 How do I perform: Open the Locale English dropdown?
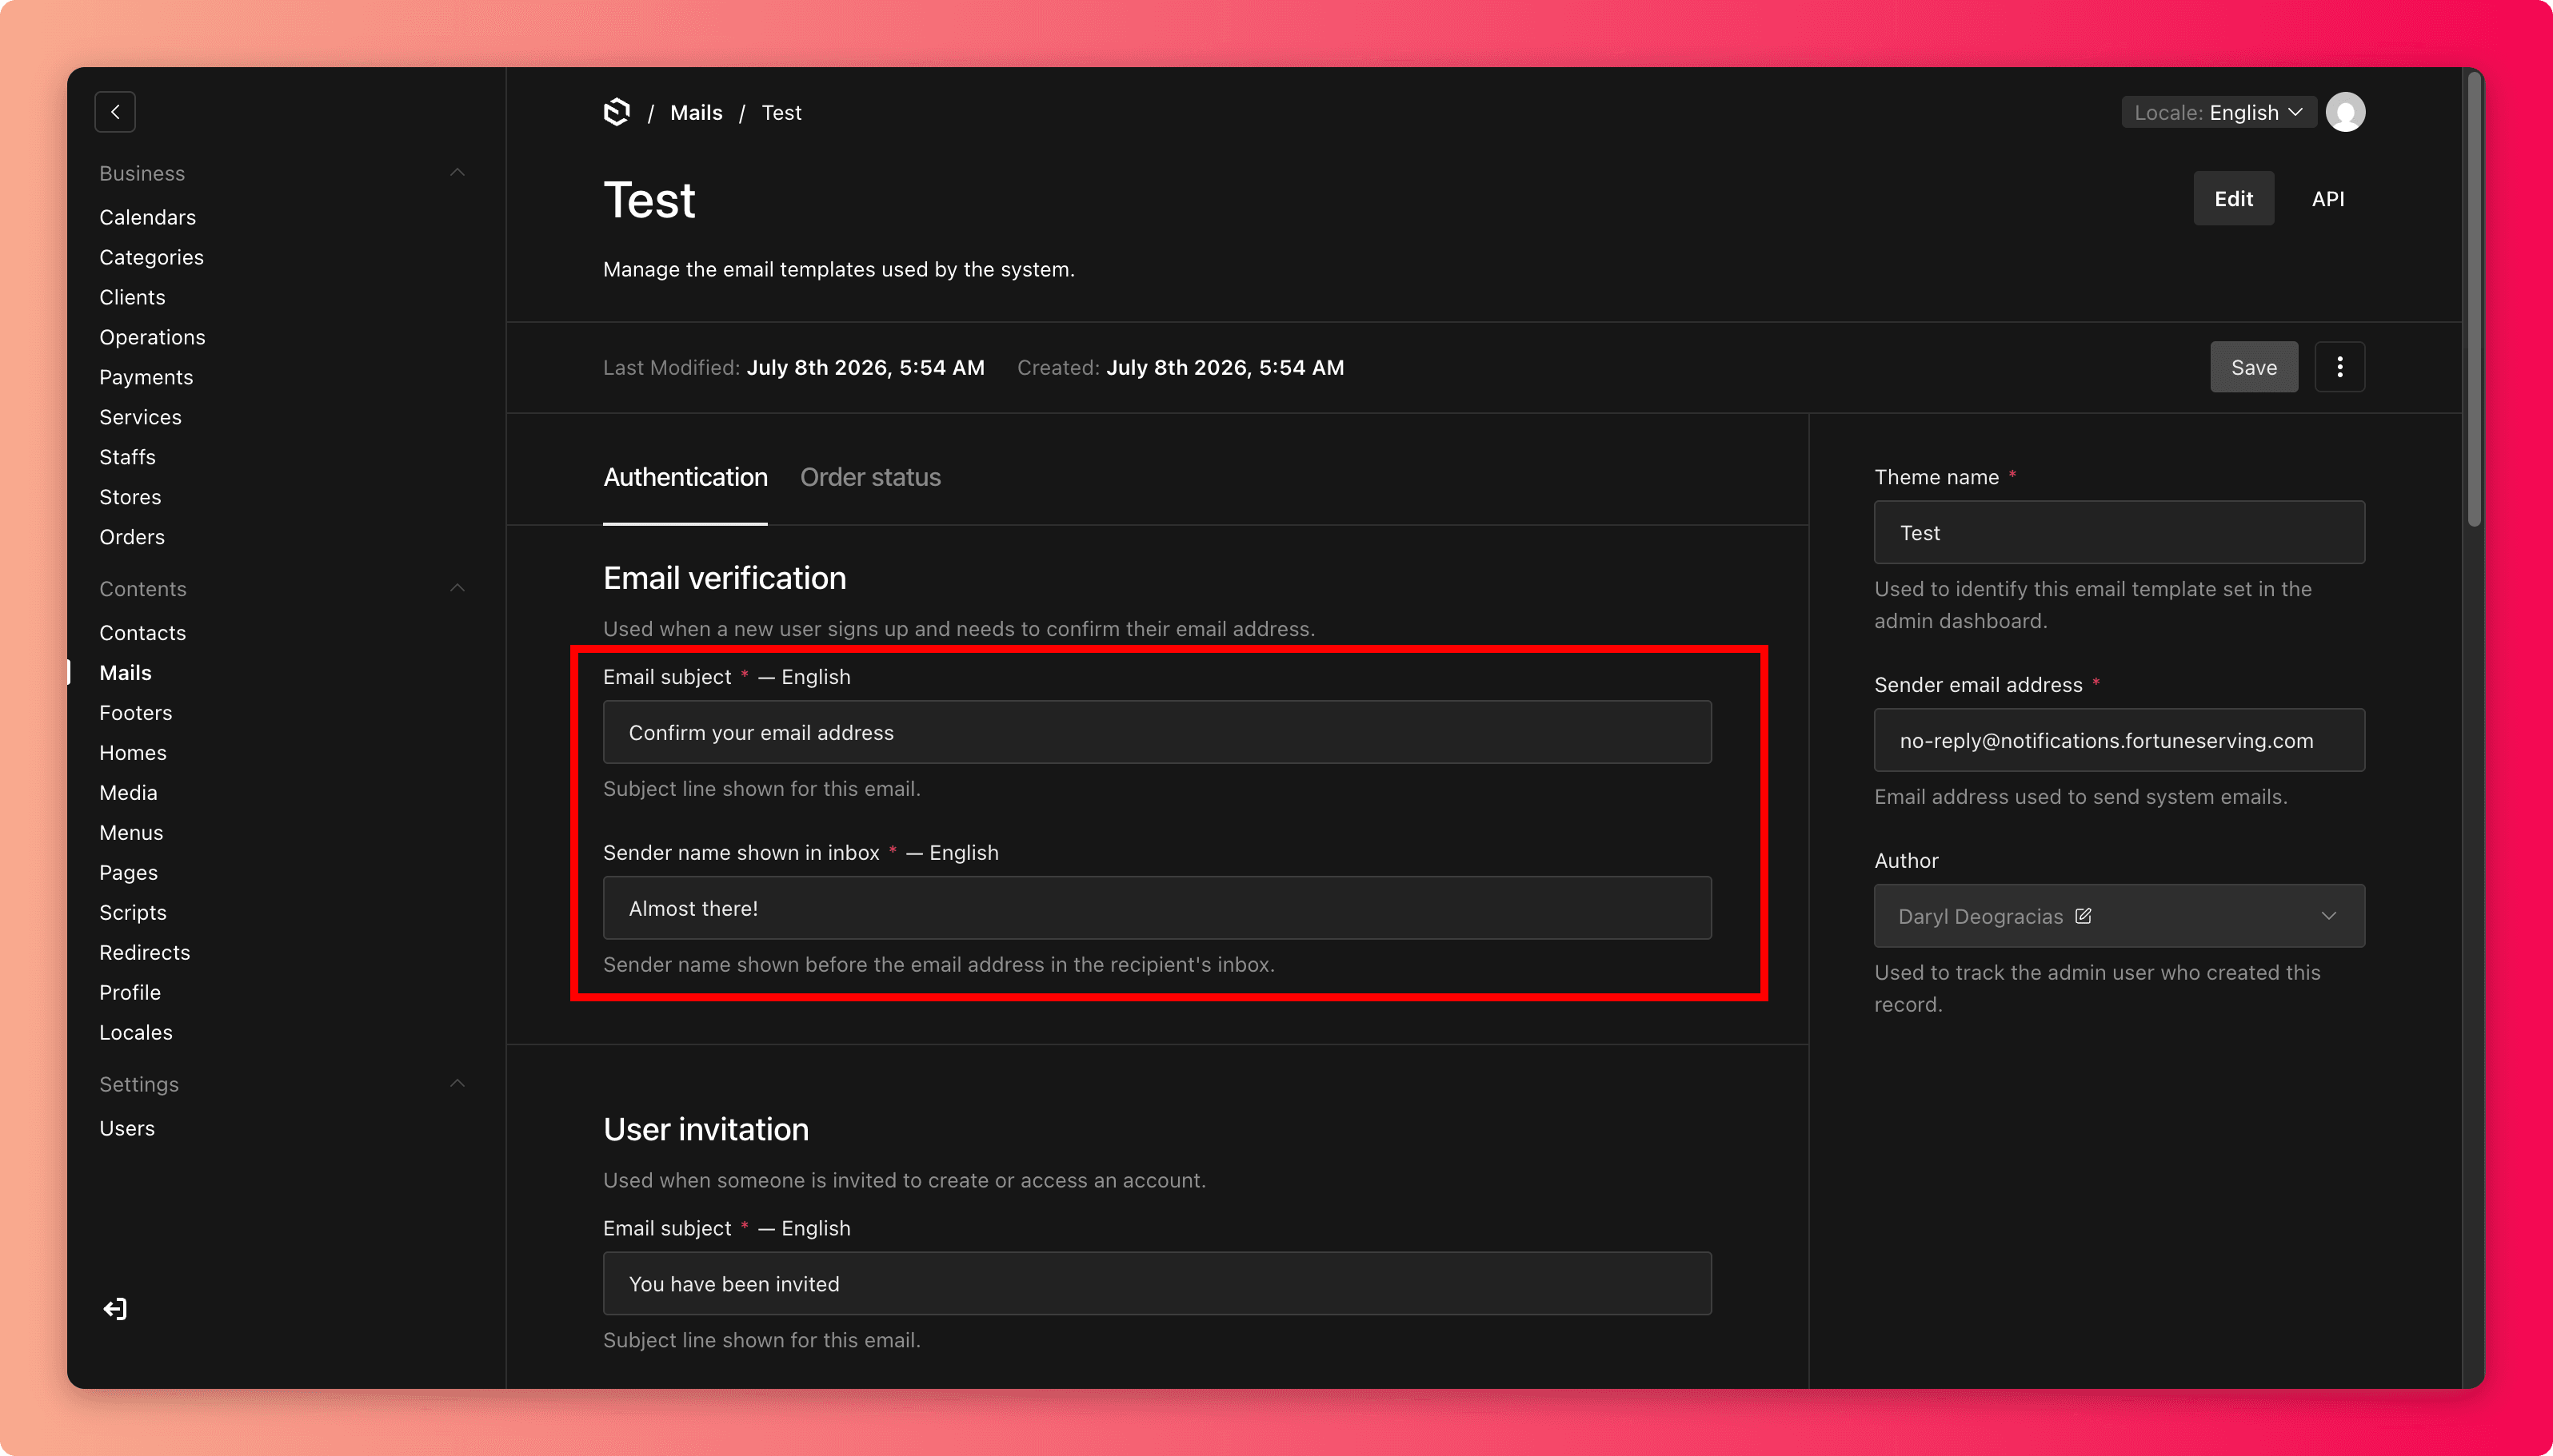[x=2217, y=112]
